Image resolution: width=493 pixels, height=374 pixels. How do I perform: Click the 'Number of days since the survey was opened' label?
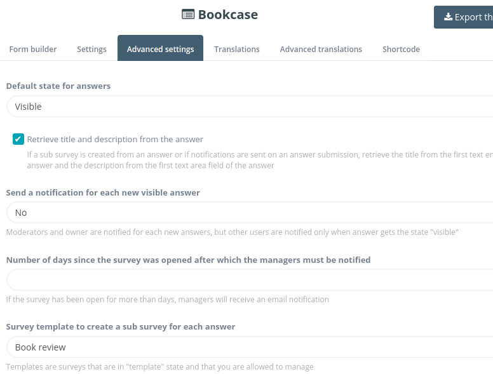(x=188, y=260)
